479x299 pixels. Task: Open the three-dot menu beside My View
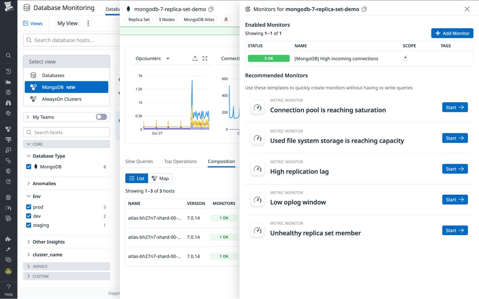(x=88, y=23)
